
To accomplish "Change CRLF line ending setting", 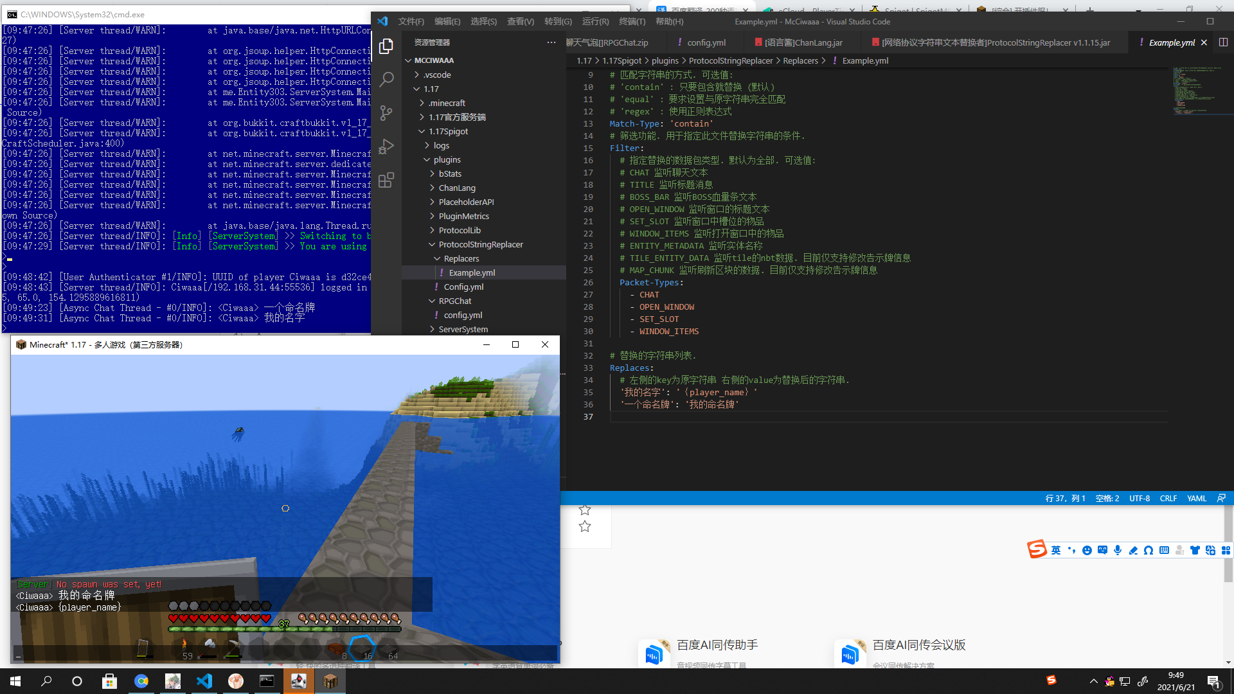I will (x=1168, y=498).
